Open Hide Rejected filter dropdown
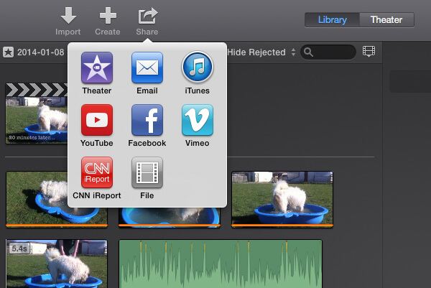Screen dimensions: 431x288 [x=261, y=52]
